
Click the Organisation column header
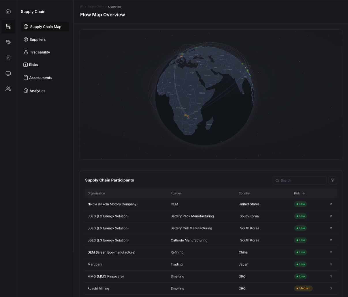pyautogui.click(x=96, y=193)
